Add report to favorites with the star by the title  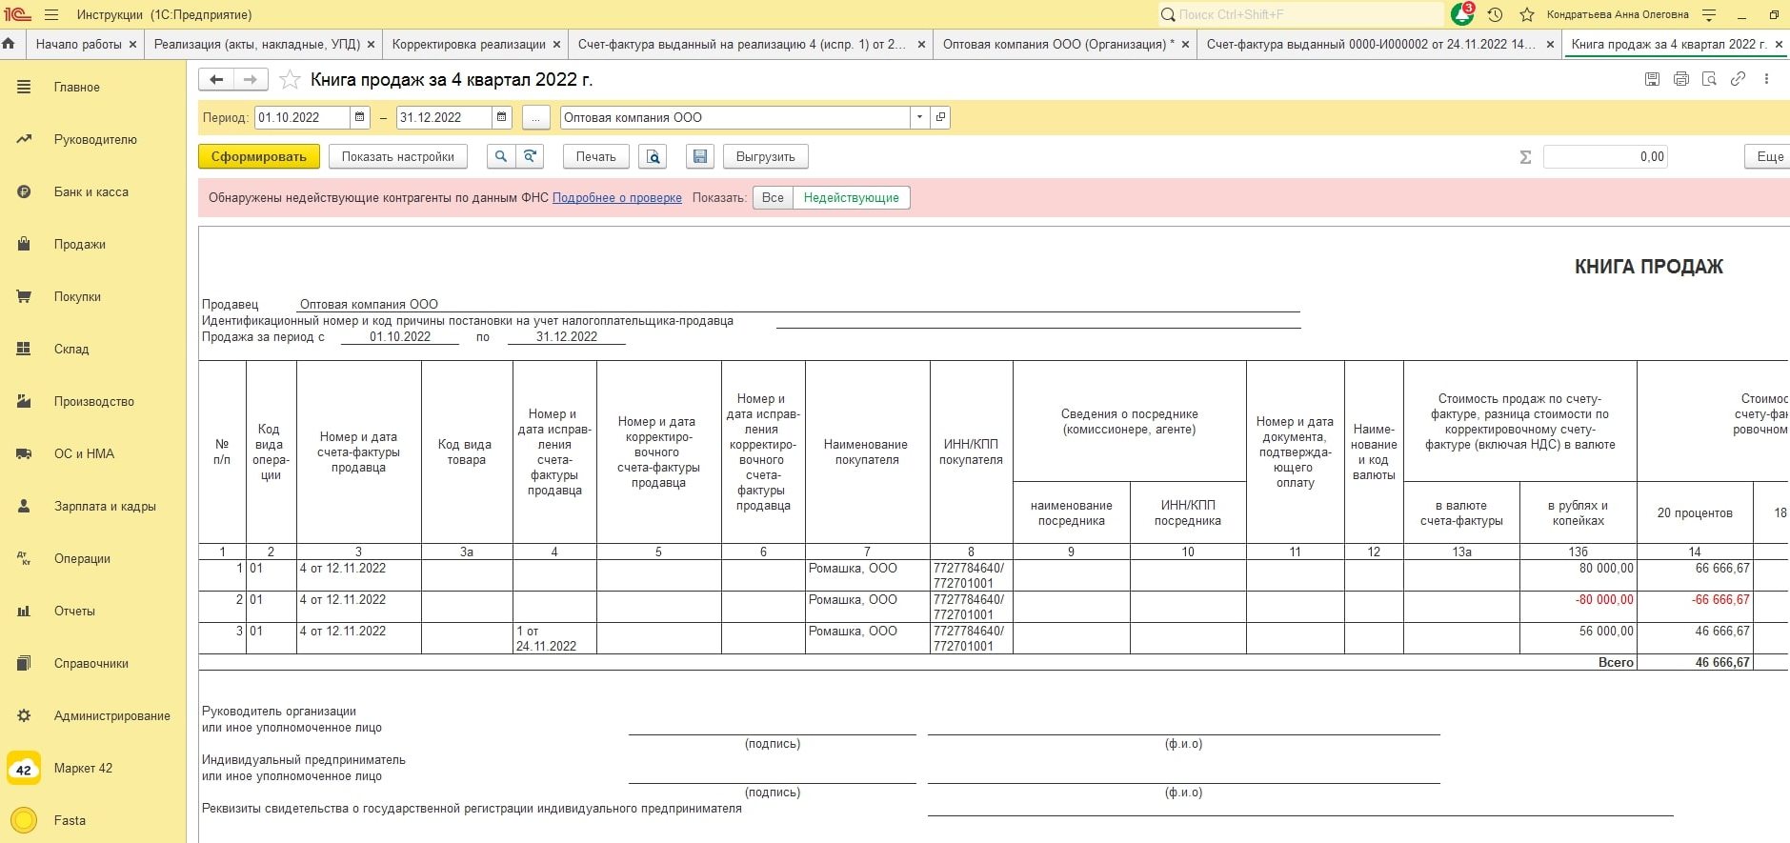[291, 80]
